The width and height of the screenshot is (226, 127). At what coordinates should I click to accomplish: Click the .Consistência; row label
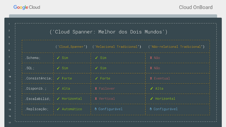[39, 78]
